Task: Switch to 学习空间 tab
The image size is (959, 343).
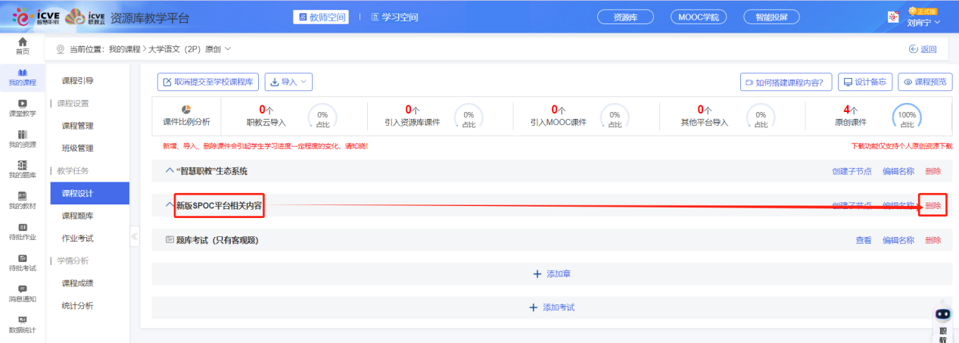Action: tap(394, 17)
